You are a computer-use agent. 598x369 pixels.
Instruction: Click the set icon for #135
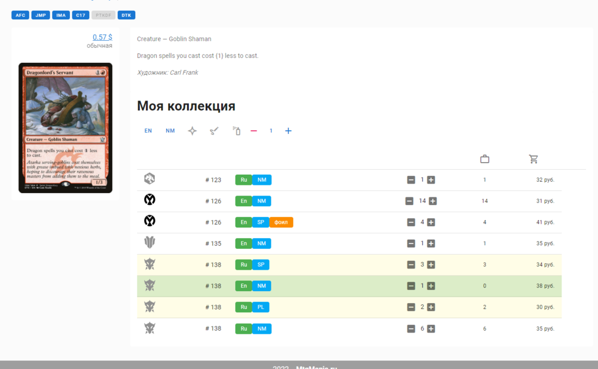[149, 243]
